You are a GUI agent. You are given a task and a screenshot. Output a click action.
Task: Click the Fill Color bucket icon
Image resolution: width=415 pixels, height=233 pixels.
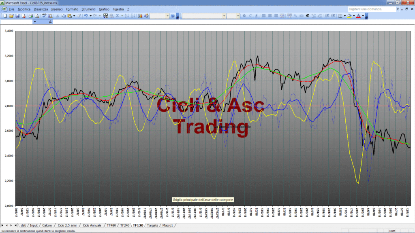[349, 16]
